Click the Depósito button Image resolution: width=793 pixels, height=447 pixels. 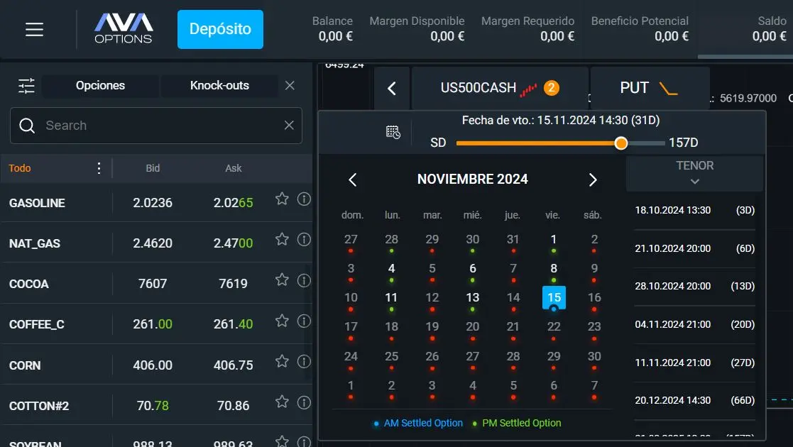point(220,29)
